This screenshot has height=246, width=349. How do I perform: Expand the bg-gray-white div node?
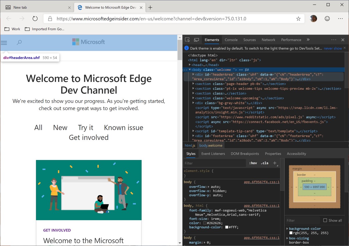[193, 103]
